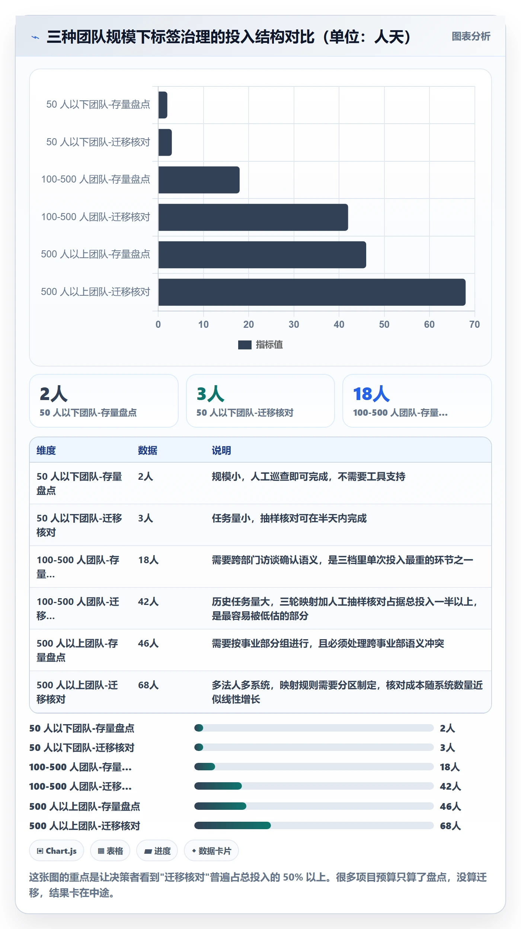Click the 500 人以上团队-存量盘点 chart bar

coord(262,255)
